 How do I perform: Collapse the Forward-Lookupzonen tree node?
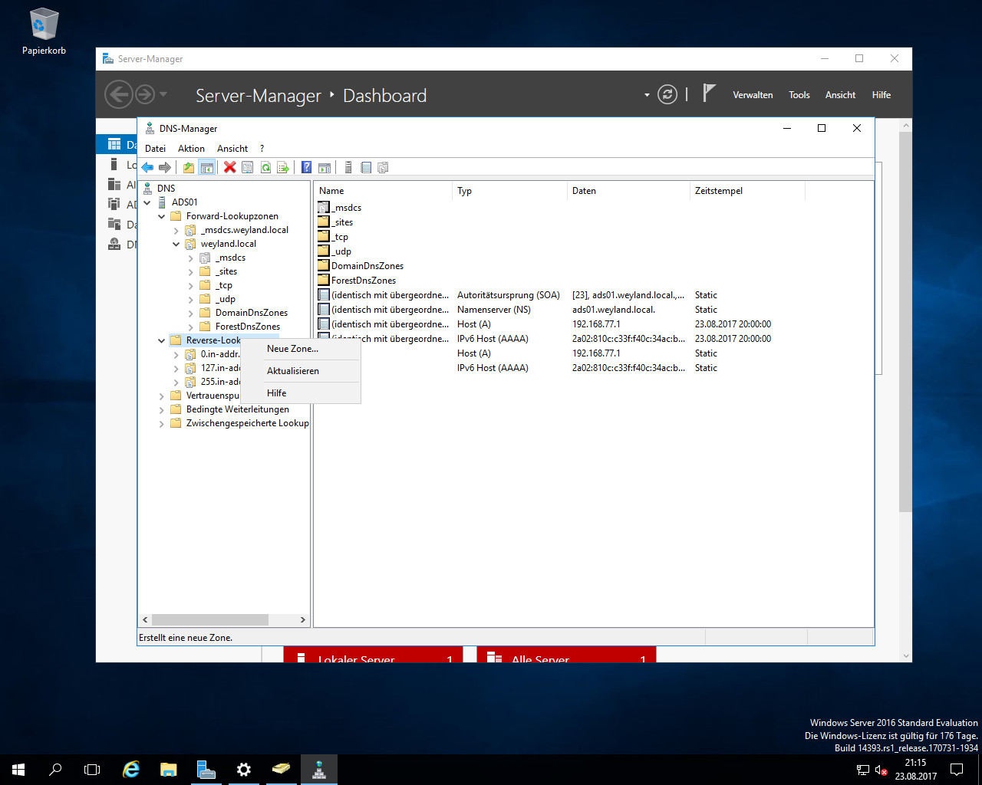[x=162, y=216]
